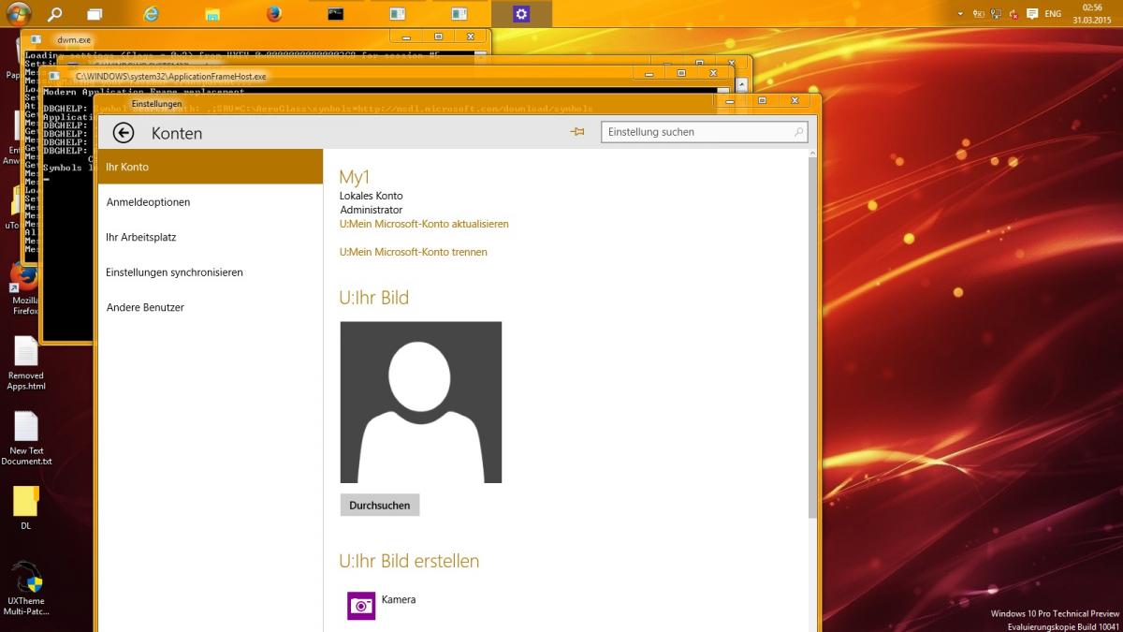Select New Text Document.txt desktop file
This screenshot has height=632, width=1123.
pos(26,438)
